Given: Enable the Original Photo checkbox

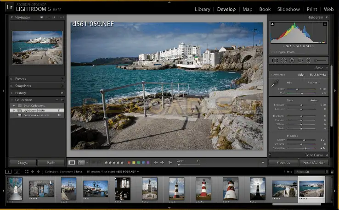Looking at the screenshot, I should coord(273,52).
